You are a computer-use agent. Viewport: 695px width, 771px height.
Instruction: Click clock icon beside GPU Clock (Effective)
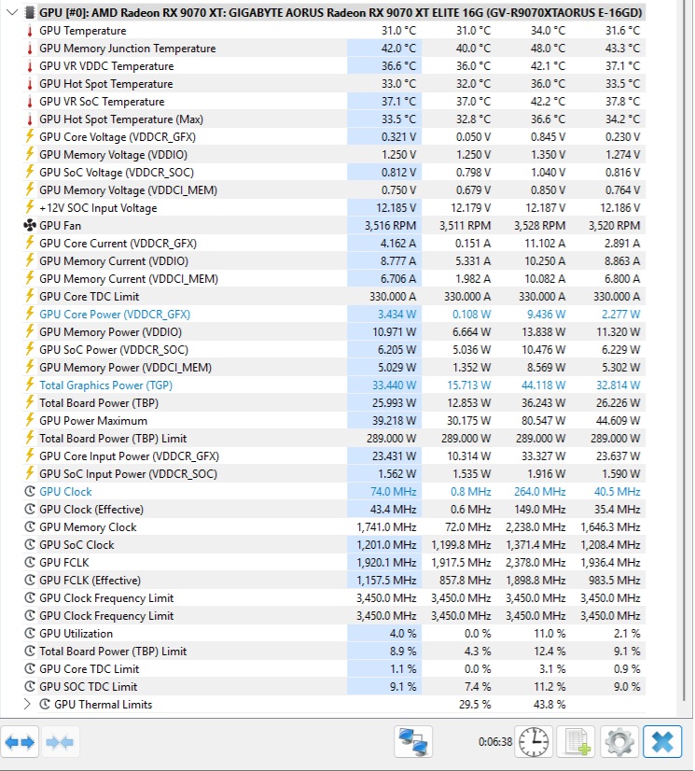pos(30,509)
